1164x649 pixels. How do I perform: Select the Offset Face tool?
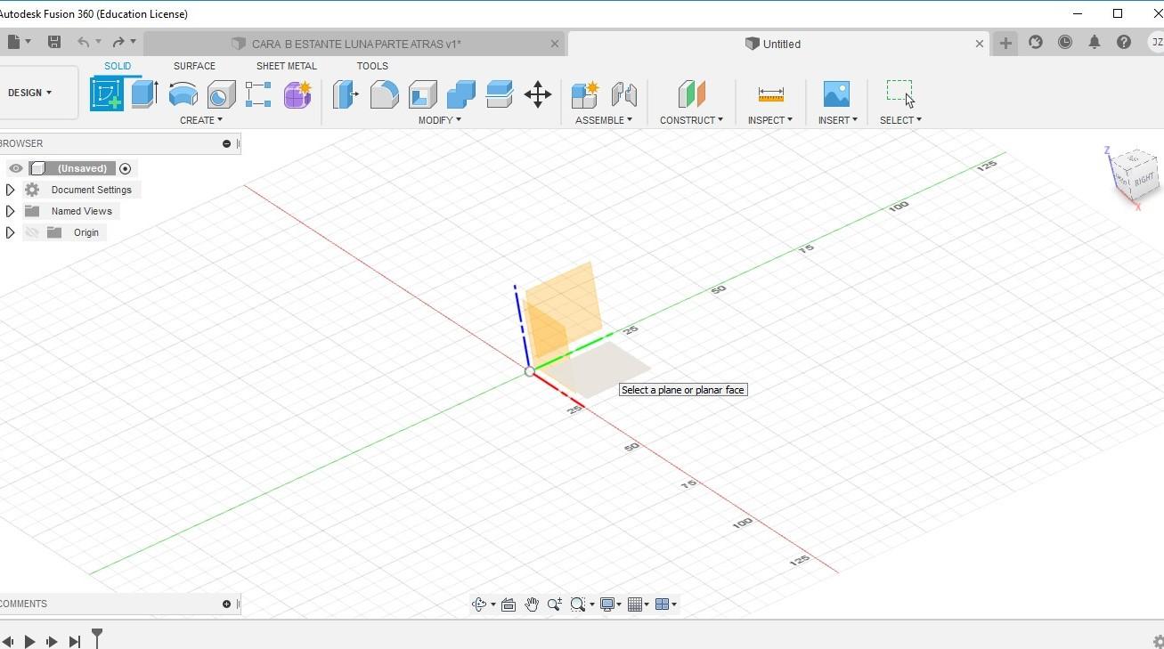[x=500, y=93]
